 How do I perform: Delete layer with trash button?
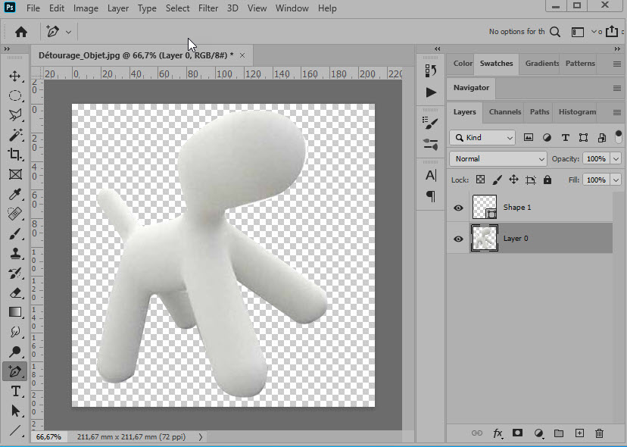599,433
